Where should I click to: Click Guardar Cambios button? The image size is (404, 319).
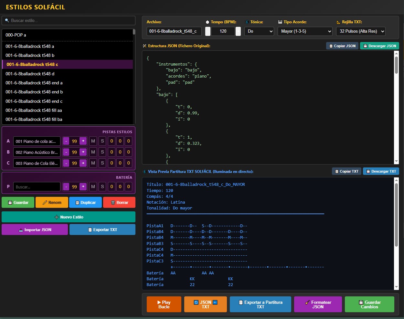(x=369, y=304)
